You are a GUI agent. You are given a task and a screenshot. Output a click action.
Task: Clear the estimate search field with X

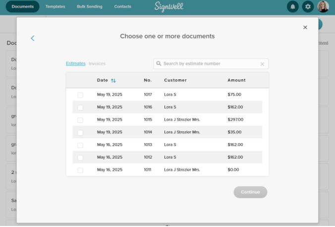click(262, 64)
